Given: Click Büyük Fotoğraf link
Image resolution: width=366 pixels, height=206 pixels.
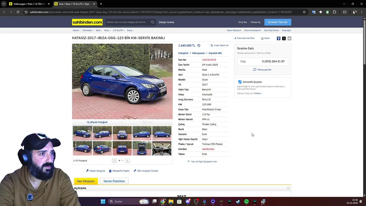Looking at the screenshot, I should click(97, 122).
